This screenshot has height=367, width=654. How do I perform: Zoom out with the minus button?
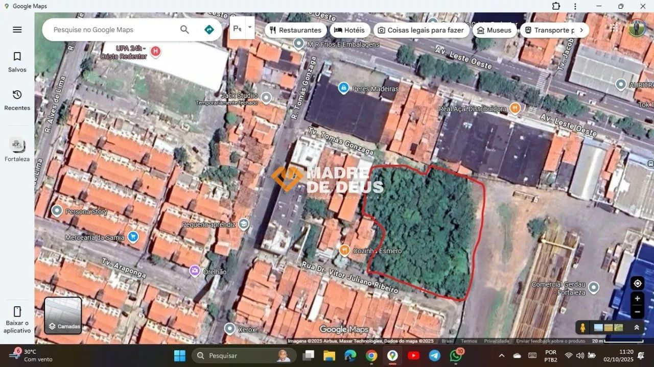tap(637, 311)
